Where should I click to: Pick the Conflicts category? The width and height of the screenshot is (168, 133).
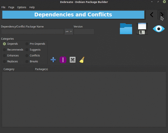coord(33,55)
